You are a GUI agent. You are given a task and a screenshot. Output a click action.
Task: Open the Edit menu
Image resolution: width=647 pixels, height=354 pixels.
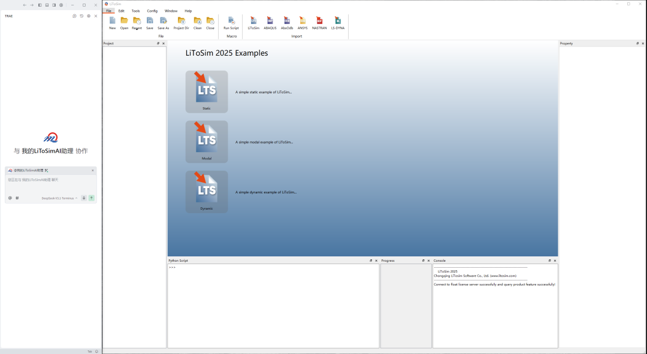coord(121,11)
